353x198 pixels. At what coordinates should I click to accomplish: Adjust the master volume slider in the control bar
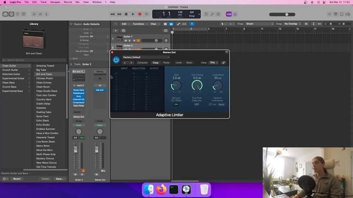point(282,14)
